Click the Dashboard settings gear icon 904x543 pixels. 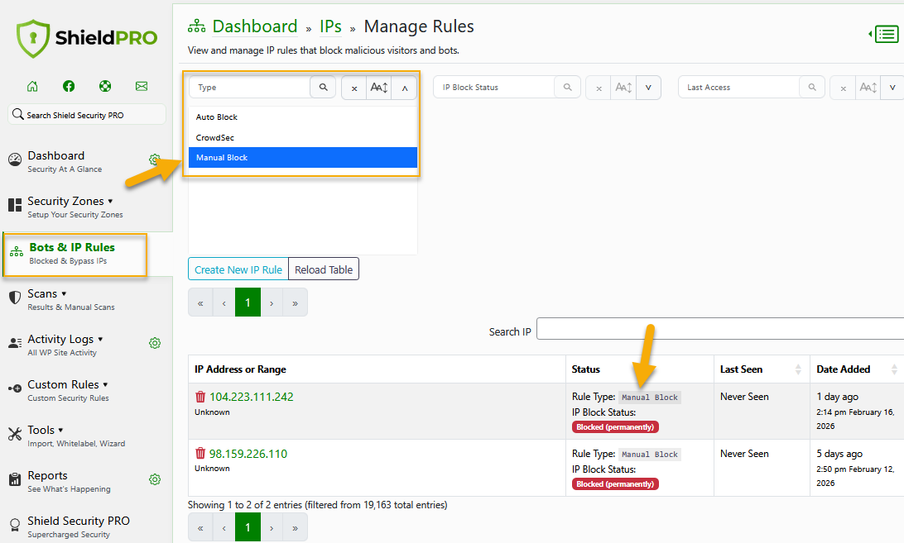(154, 159)
